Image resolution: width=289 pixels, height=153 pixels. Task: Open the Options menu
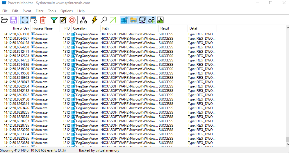[x=67, y=11]
